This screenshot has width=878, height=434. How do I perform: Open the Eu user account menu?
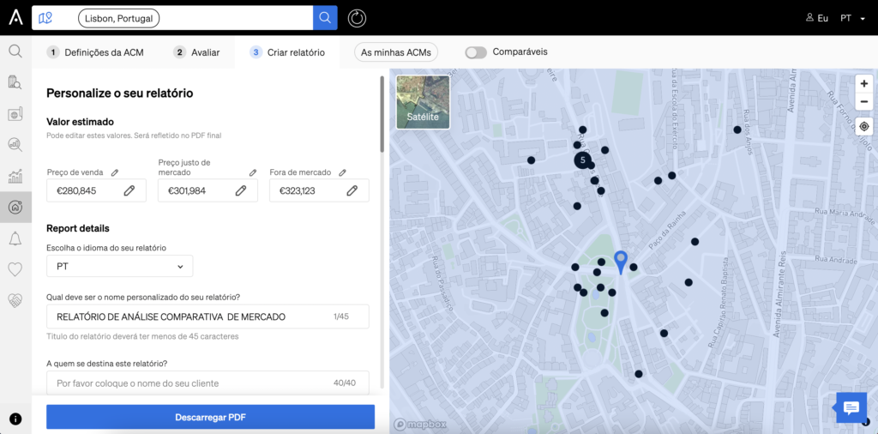(817, 18)
